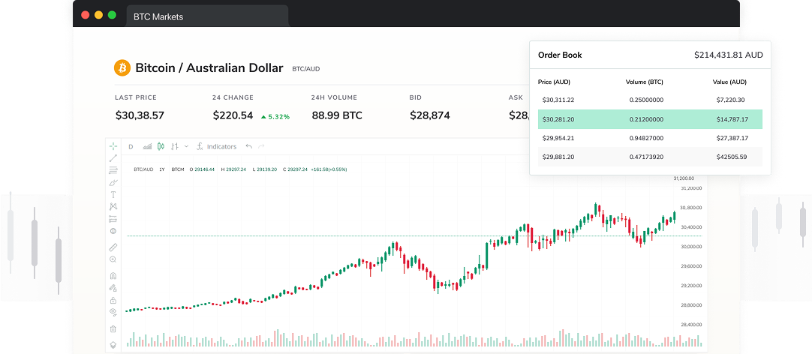Click the $29,954.21 order book row
Image resolution: width=812 pixels, height=354 pixels.
[650, 138]
